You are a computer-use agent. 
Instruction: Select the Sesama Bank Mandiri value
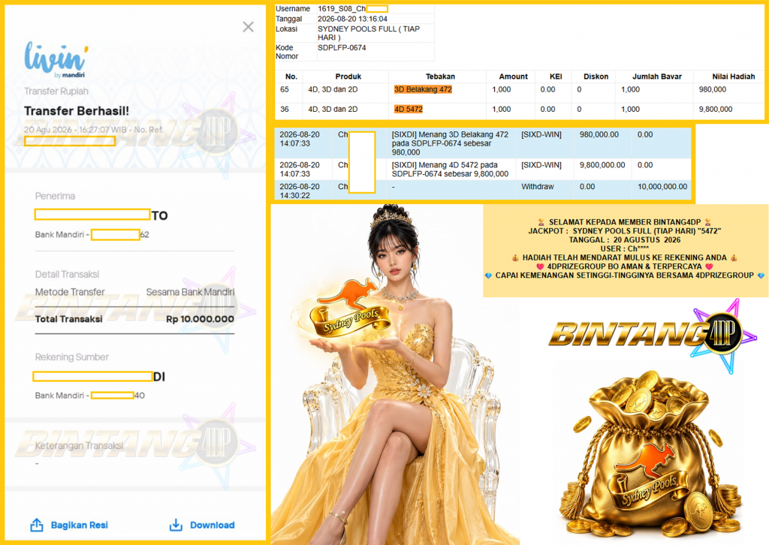190,292
